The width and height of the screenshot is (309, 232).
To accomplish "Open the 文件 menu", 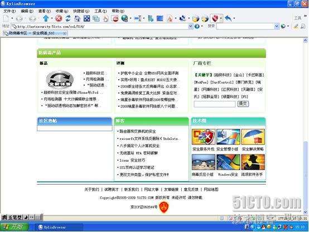I will click(x=9, y=11).
